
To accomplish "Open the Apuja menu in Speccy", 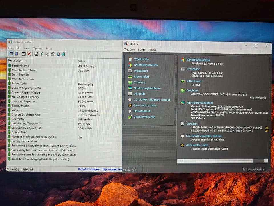I will click(152, 50).
